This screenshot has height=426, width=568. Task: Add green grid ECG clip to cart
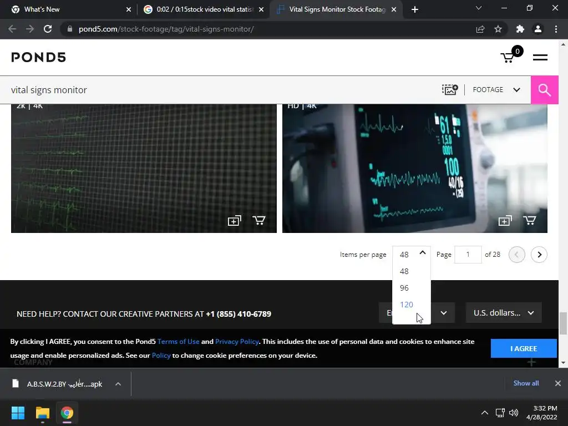coord(259,220)
